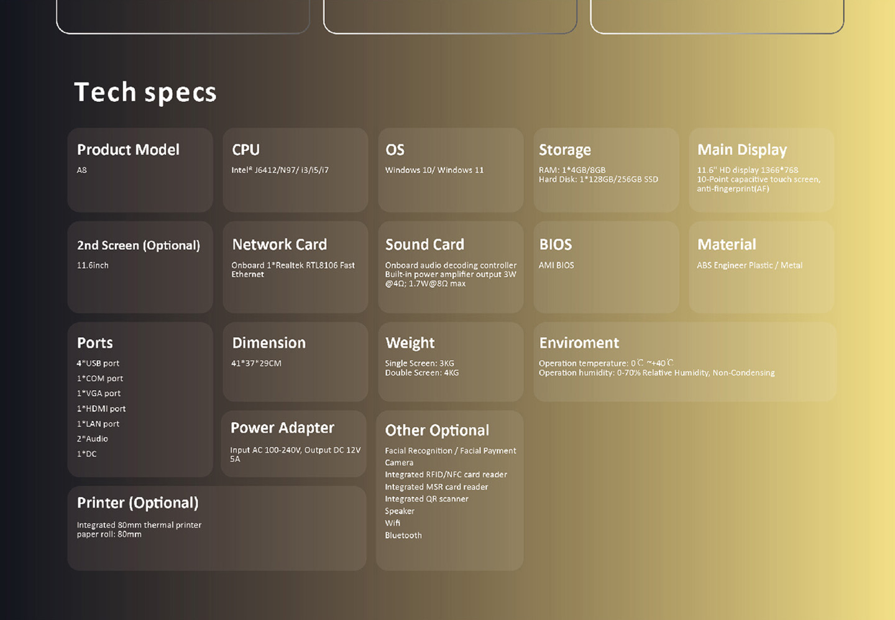895x620 pixels.
Task: Open the Sound Card spec card
Action: point(451,267)
